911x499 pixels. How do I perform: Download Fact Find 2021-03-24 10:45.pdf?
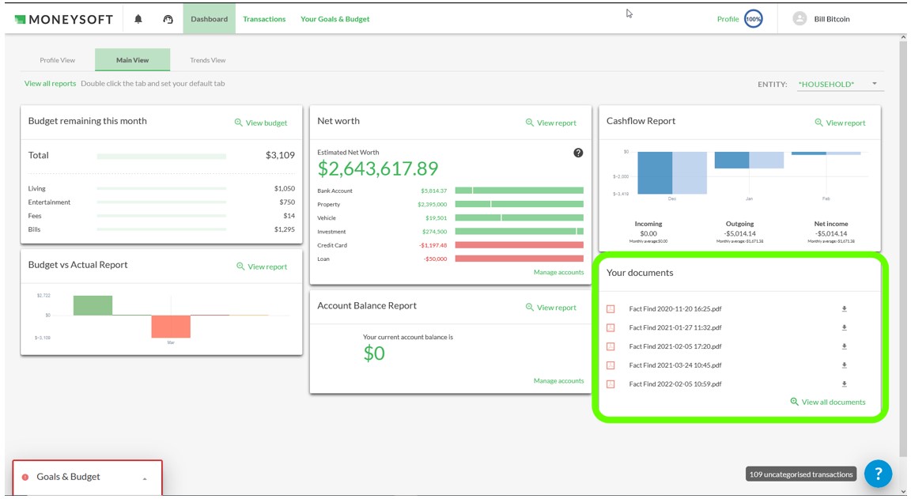point(845,365)
